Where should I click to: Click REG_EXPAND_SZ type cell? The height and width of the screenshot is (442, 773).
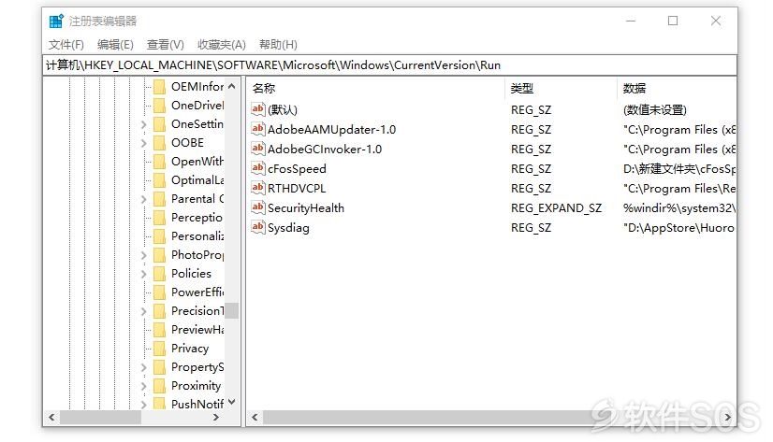556,208
